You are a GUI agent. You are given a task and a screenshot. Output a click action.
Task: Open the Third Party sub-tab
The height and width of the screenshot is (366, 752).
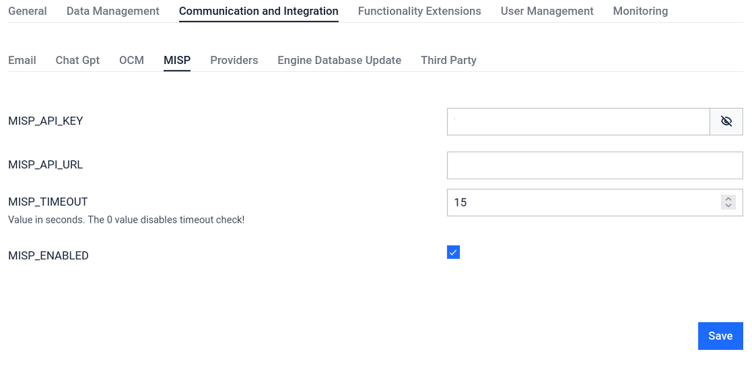[x=448, y=60]
